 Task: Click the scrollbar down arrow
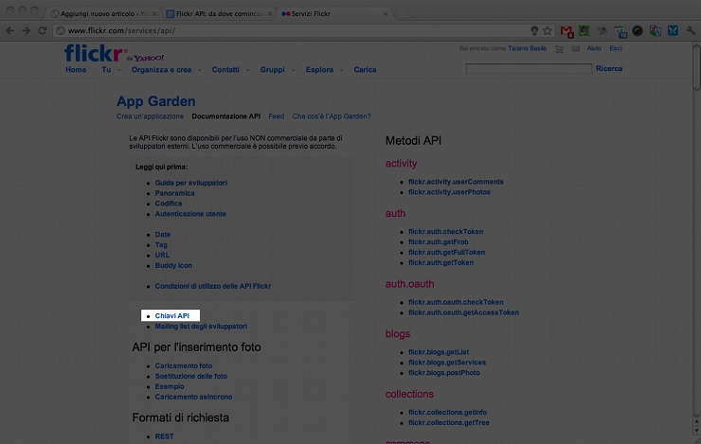click(x=696, y=431)
